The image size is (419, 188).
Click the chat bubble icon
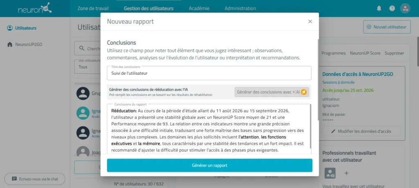tap(14, 179)
